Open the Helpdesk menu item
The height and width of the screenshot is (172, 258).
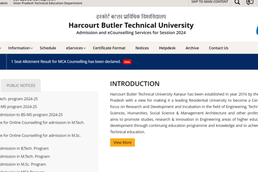pos(167,48)
